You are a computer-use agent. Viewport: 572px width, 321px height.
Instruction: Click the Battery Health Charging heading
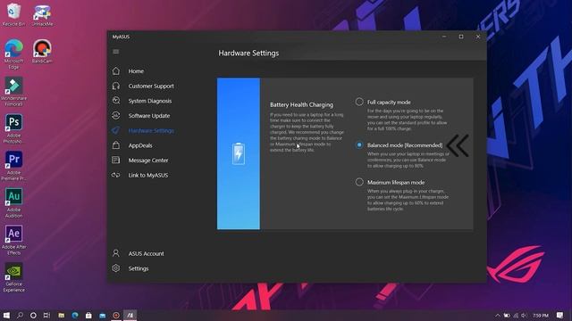(302, 104)
